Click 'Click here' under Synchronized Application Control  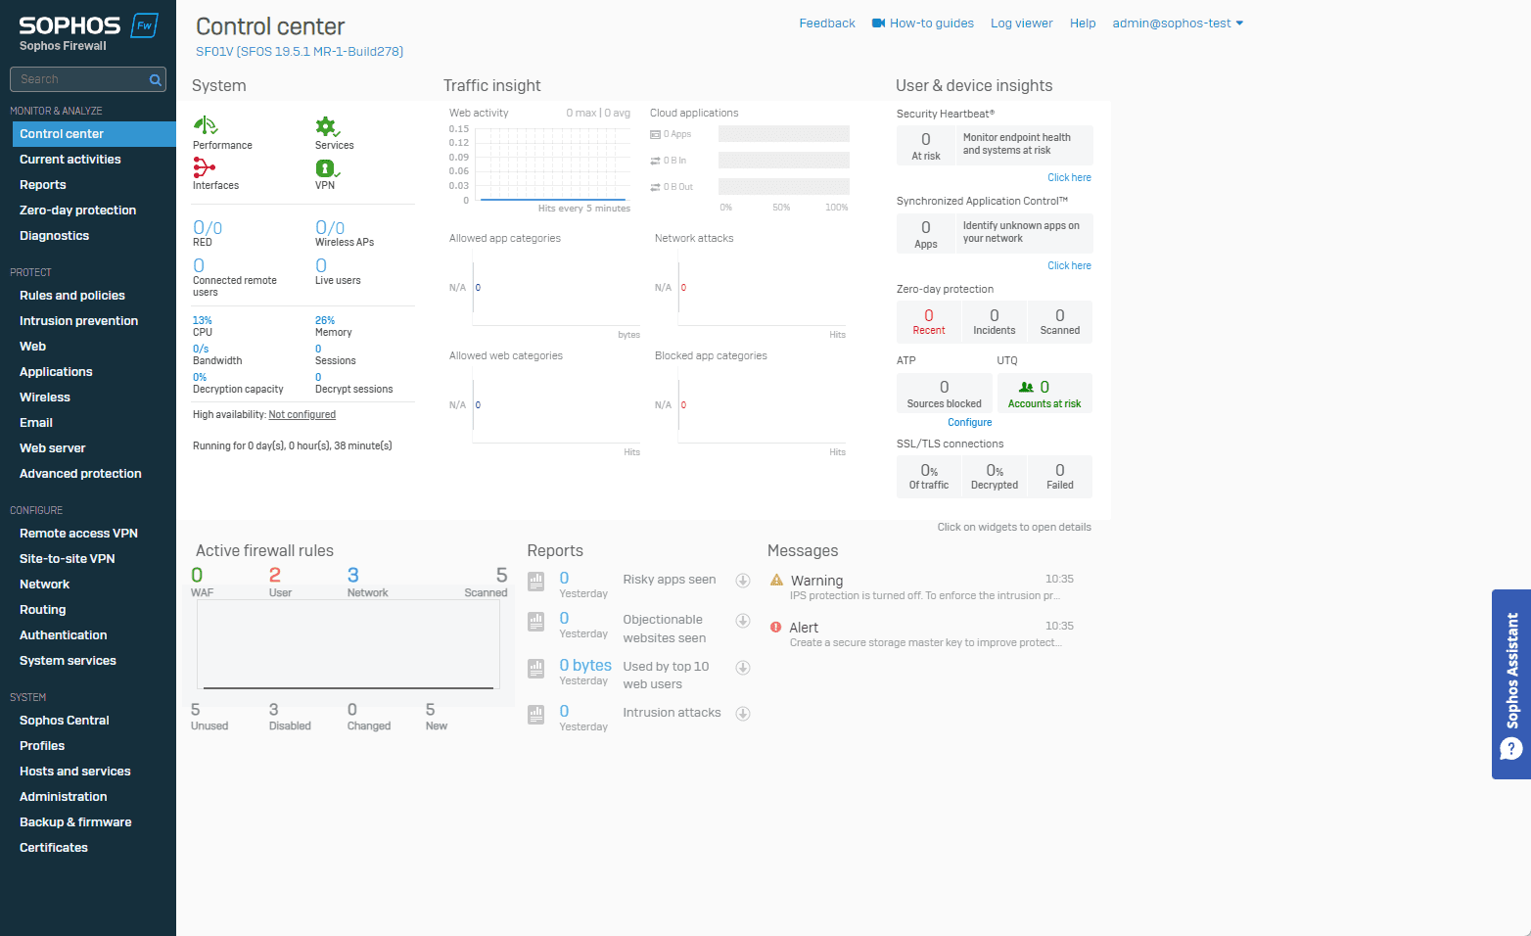coord(1069,266)
